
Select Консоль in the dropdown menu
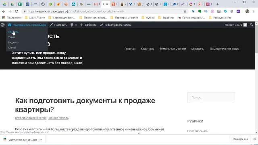click(x=13, y=32)
